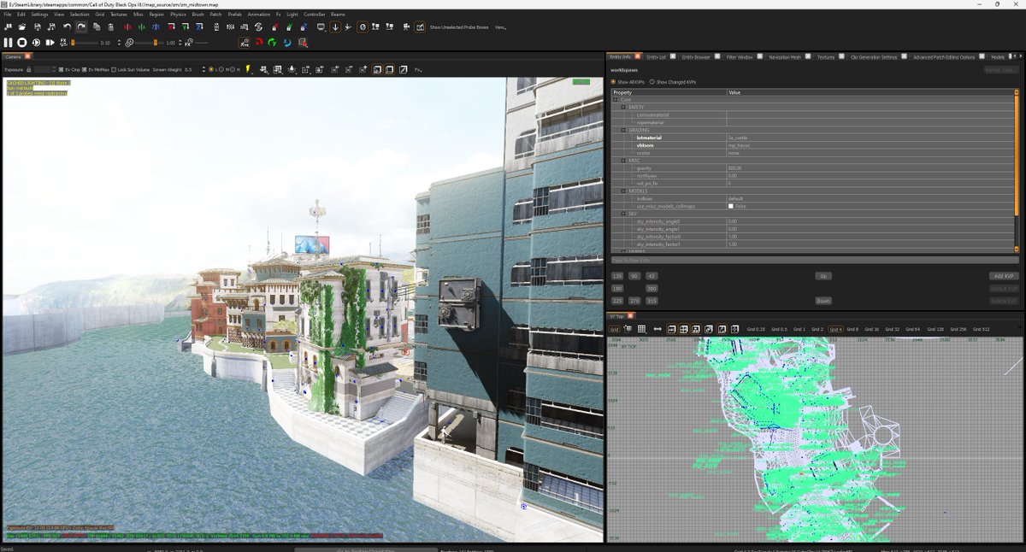Screen dimensions: 1026x552
Task: Click the Copy selection icon
Action: pos(97,26)
